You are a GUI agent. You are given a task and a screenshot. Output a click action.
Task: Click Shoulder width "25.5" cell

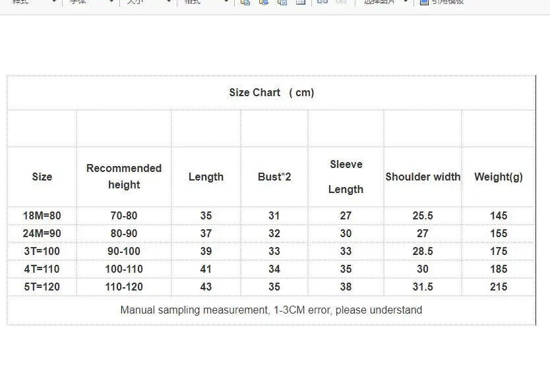click(x=423, y=215)
